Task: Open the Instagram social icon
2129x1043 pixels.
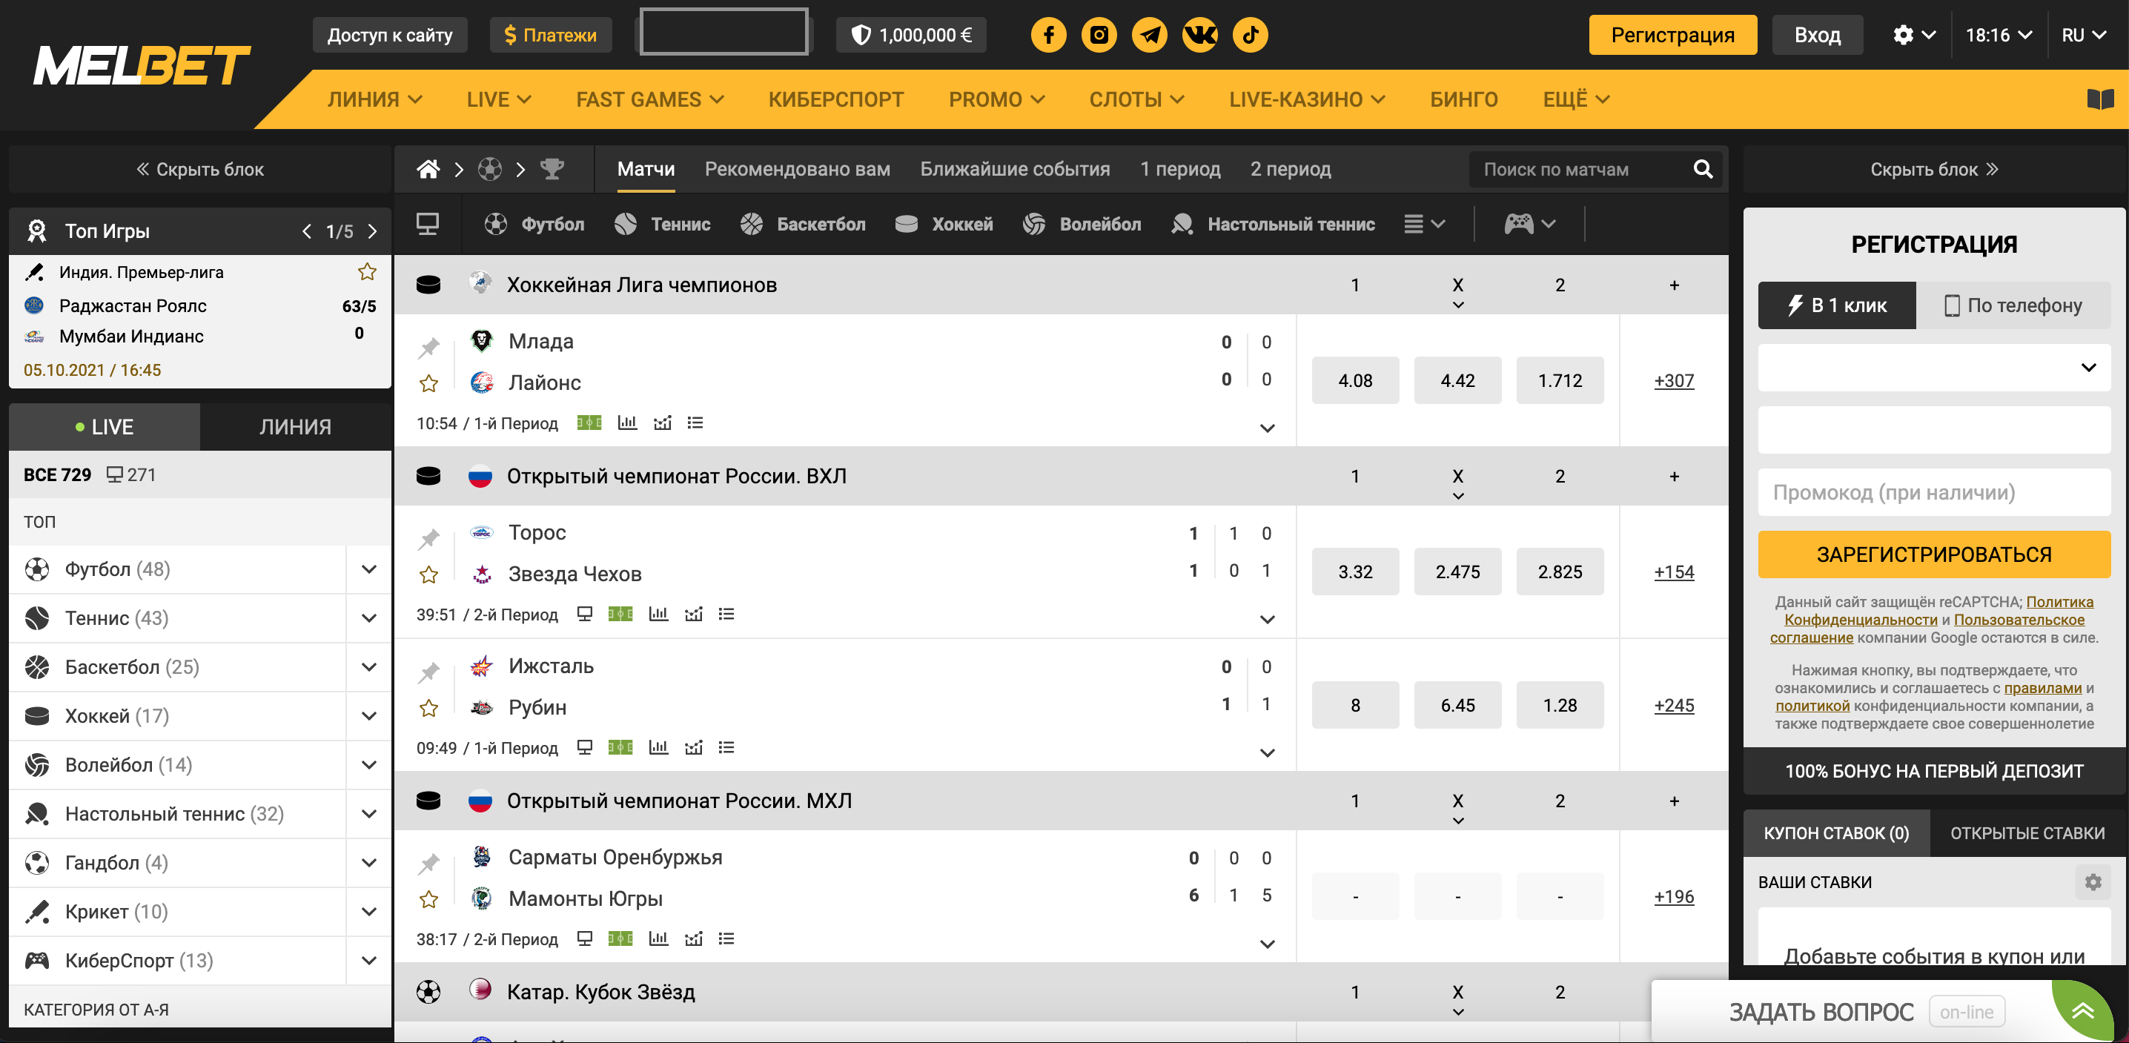Action: point(1099,35)
